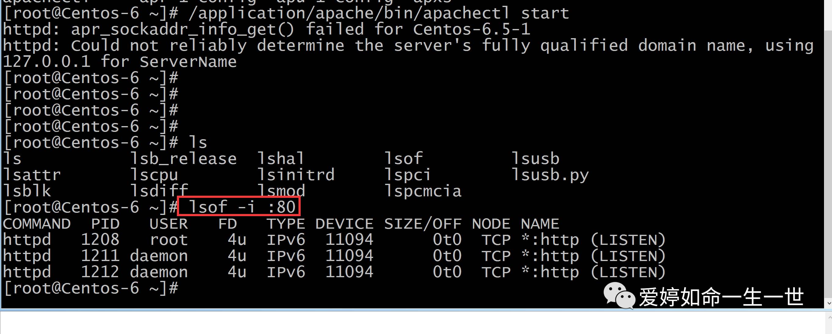
Task: Click the vertical scrollbar thumb
Action: pos(828,165)
